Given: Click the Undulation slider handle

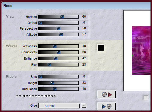Looking at the screenshot, I should click(x=55, y=89).
